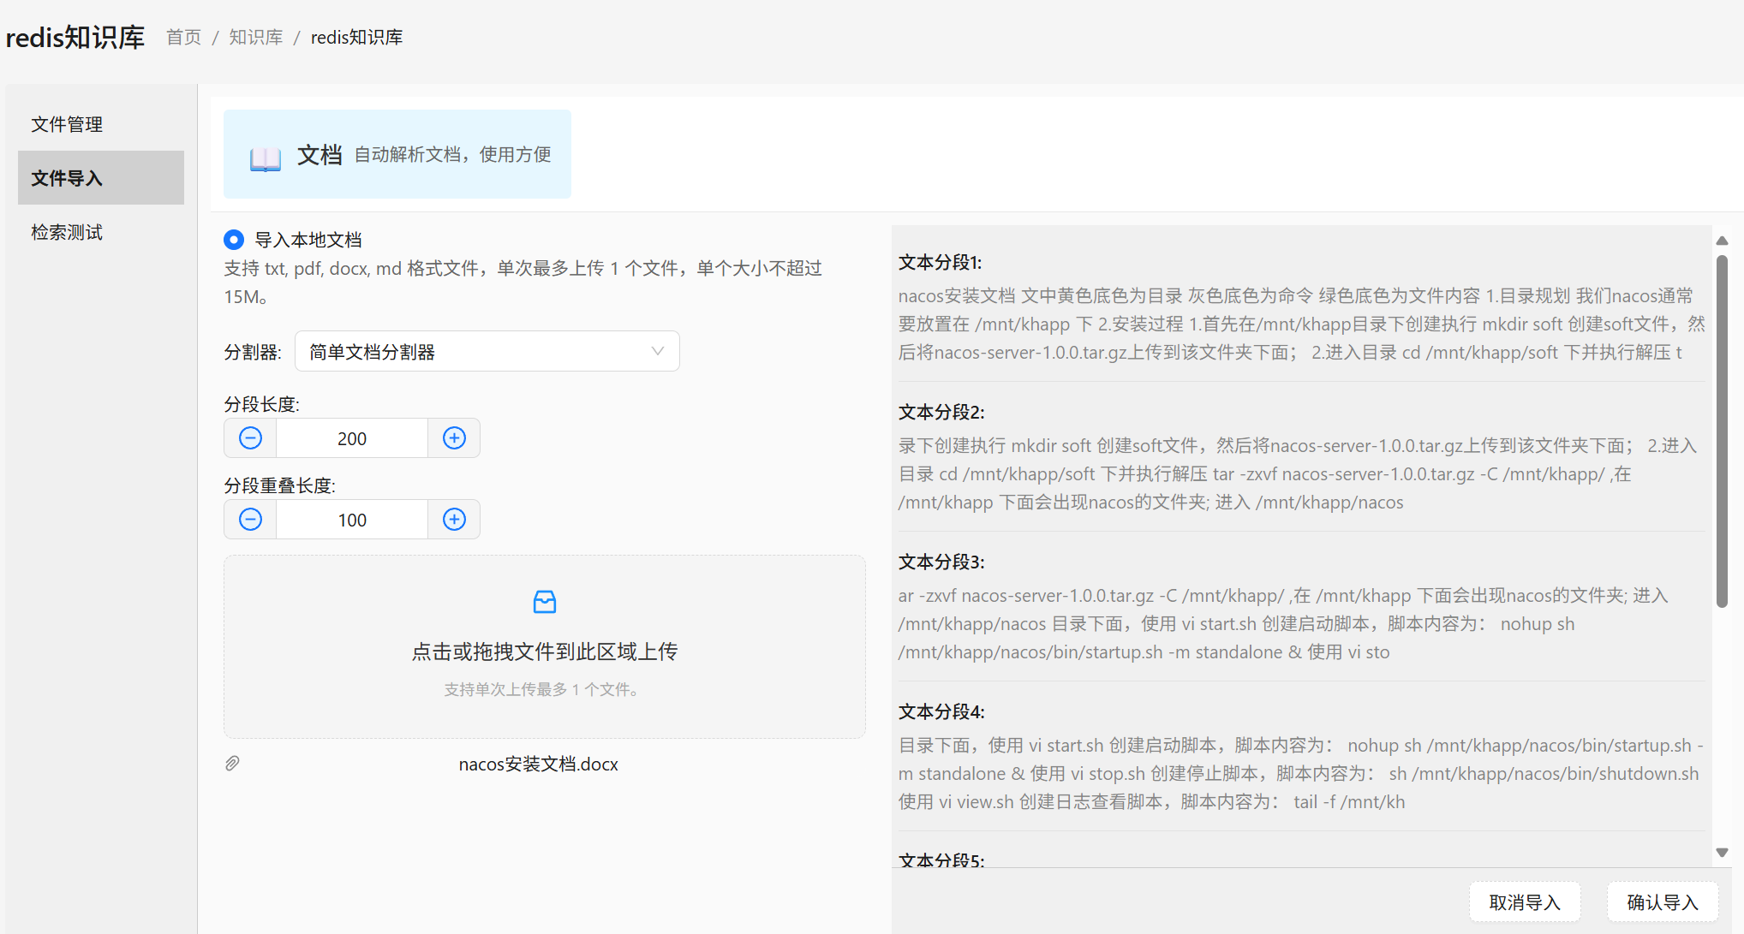Click the 取消导入 button

pos(1525,902)
